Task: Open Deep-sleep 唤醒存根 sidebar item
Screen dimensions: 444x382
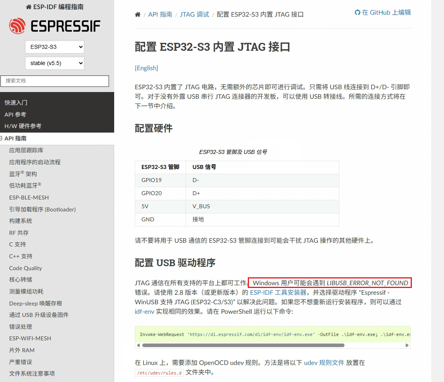Action: point(35,303)
